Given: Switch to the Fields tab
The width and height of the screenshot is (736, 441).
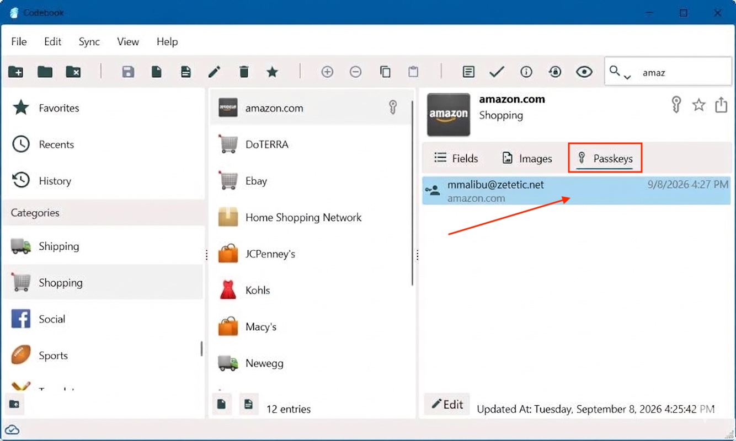Looking at the screenshot, I should 456,159.
